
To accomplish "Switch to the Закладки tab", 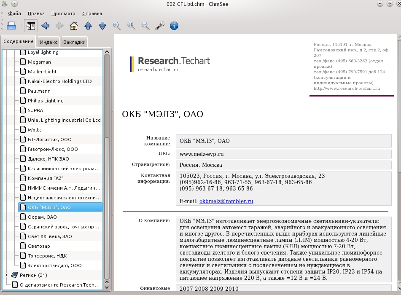I will 74,42.
